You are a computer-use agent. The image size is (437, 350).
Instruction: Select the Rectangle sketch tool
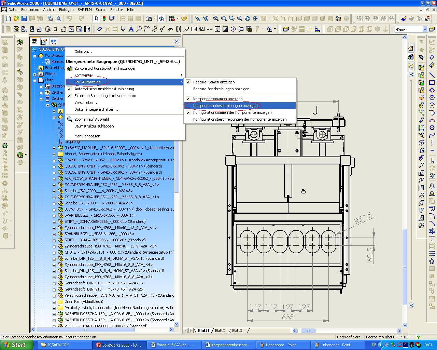[432, 83]
